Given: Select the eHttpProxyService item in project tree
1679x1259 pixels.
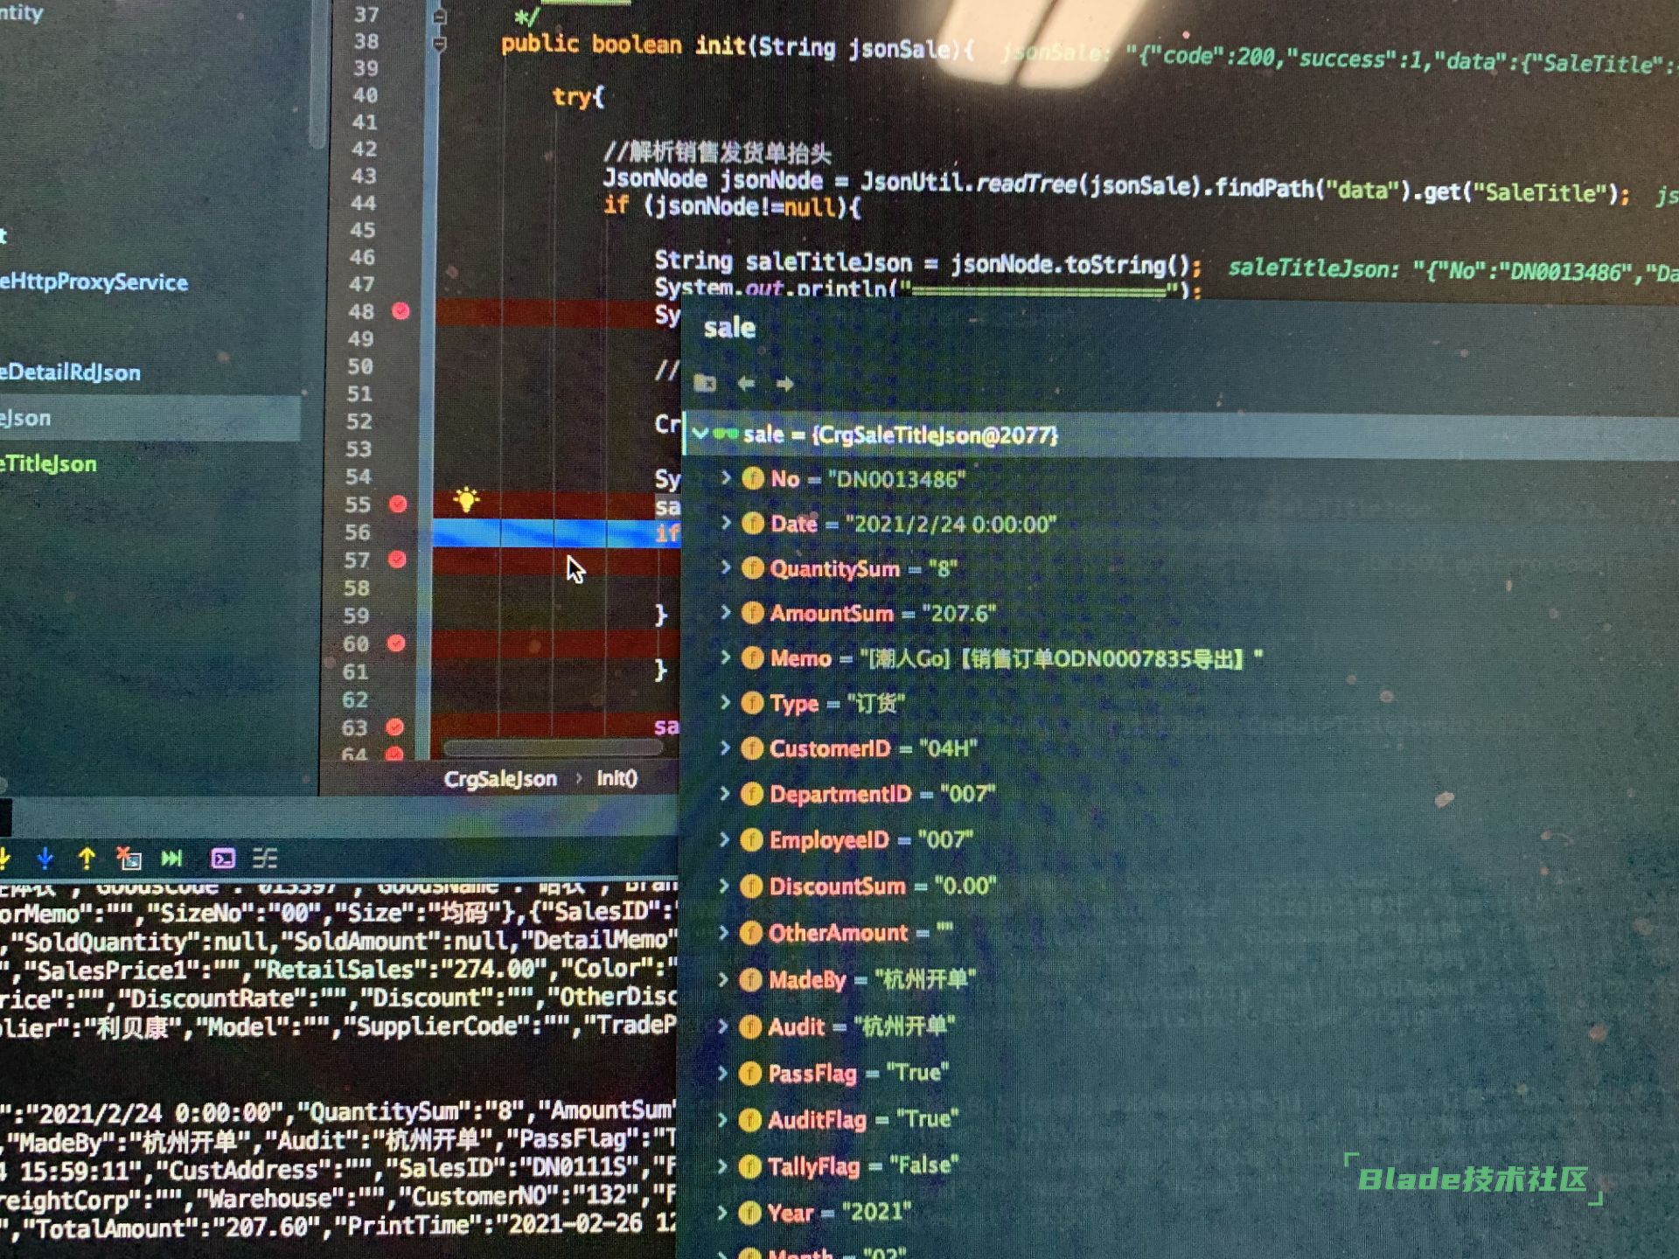Looking at the screenshot, I should 94,282.
